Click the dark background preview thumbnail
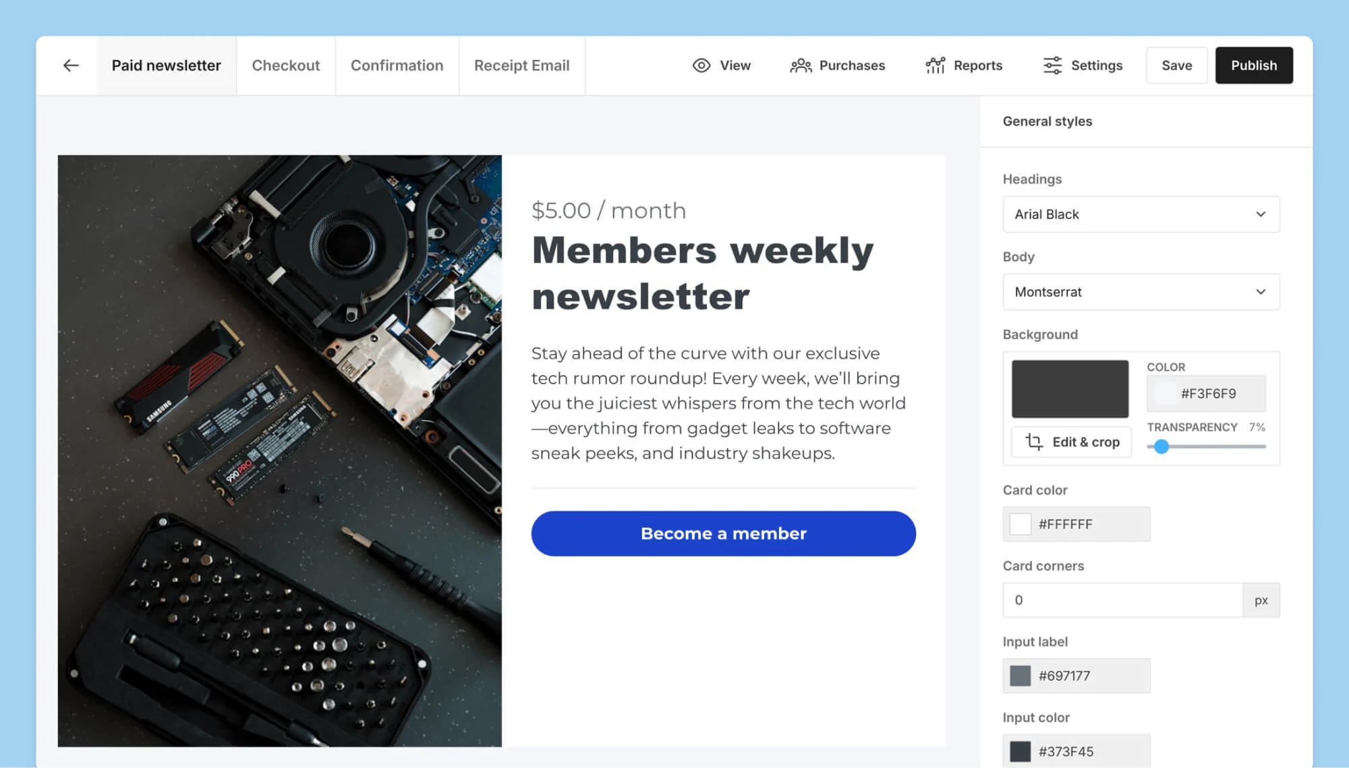Screen dimensions: 1349x768 point(1070,388)
